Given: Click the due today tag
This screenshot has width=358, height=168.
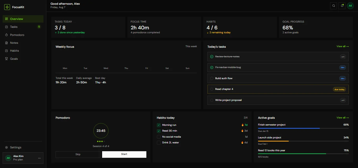Looking at the screenshot, I should click(x=339, y=89).
